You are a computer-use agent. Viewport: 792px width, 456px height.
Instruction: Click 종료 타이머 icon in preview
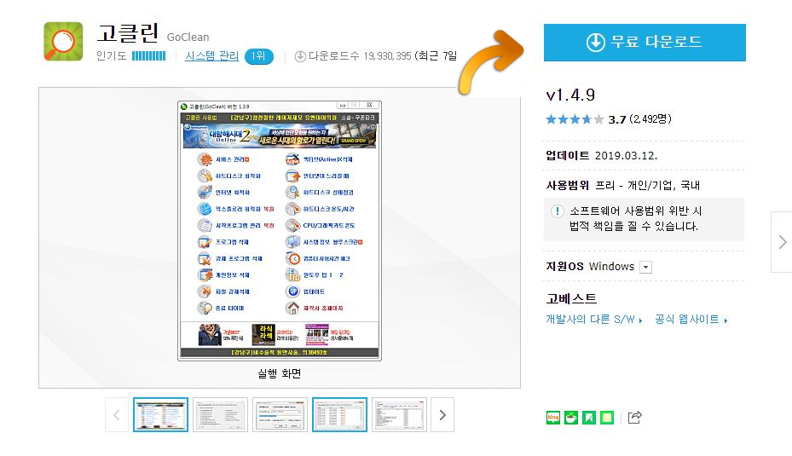(x=205, y=308)
